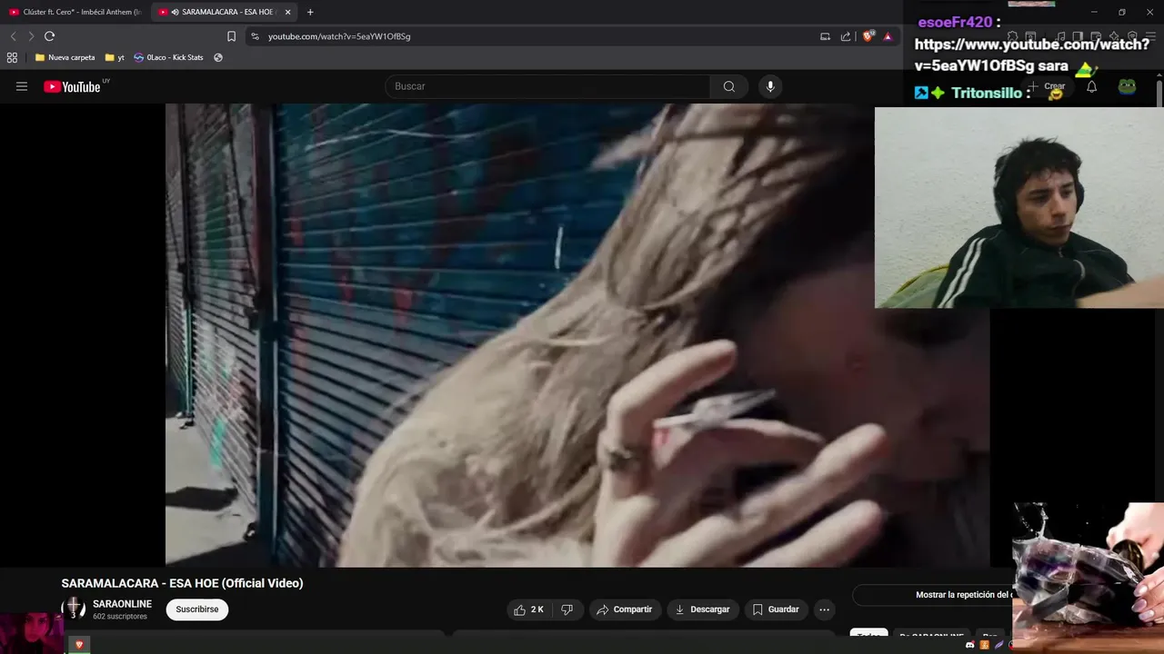Open the SARAONLINE channel avatar
The width and height of the screenshot is (1164, 654).
pos(73,609)
